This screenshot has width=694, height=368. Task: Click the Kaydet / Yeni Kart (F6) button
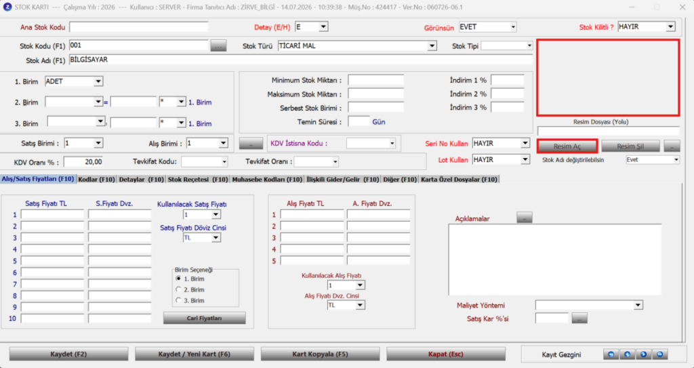[x=195, y=354]
